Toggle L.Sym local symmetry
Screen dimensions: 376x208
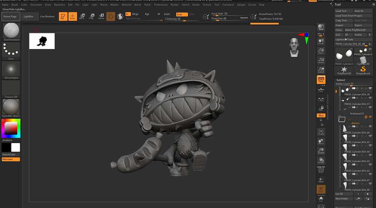click(x=321, y=99)
